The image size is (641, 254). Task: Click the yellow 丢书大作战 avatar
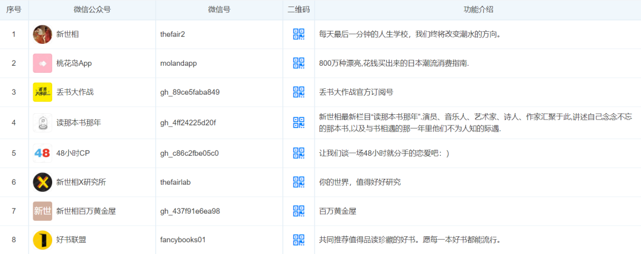coord(43,92)
